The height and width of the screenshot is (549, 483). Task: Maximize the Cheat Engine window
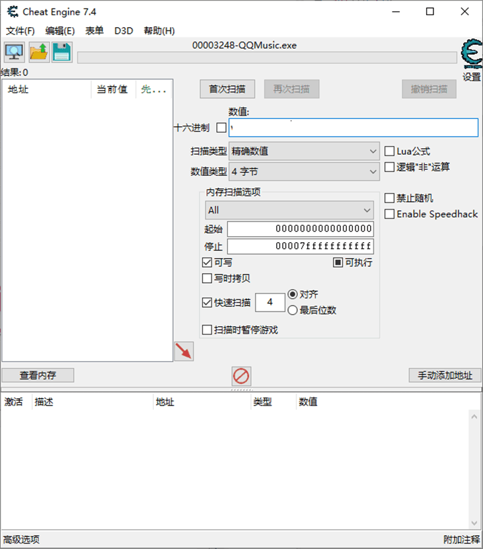point(430,12)
